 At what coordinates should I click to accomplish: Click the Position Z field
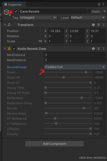click(98, 31)
